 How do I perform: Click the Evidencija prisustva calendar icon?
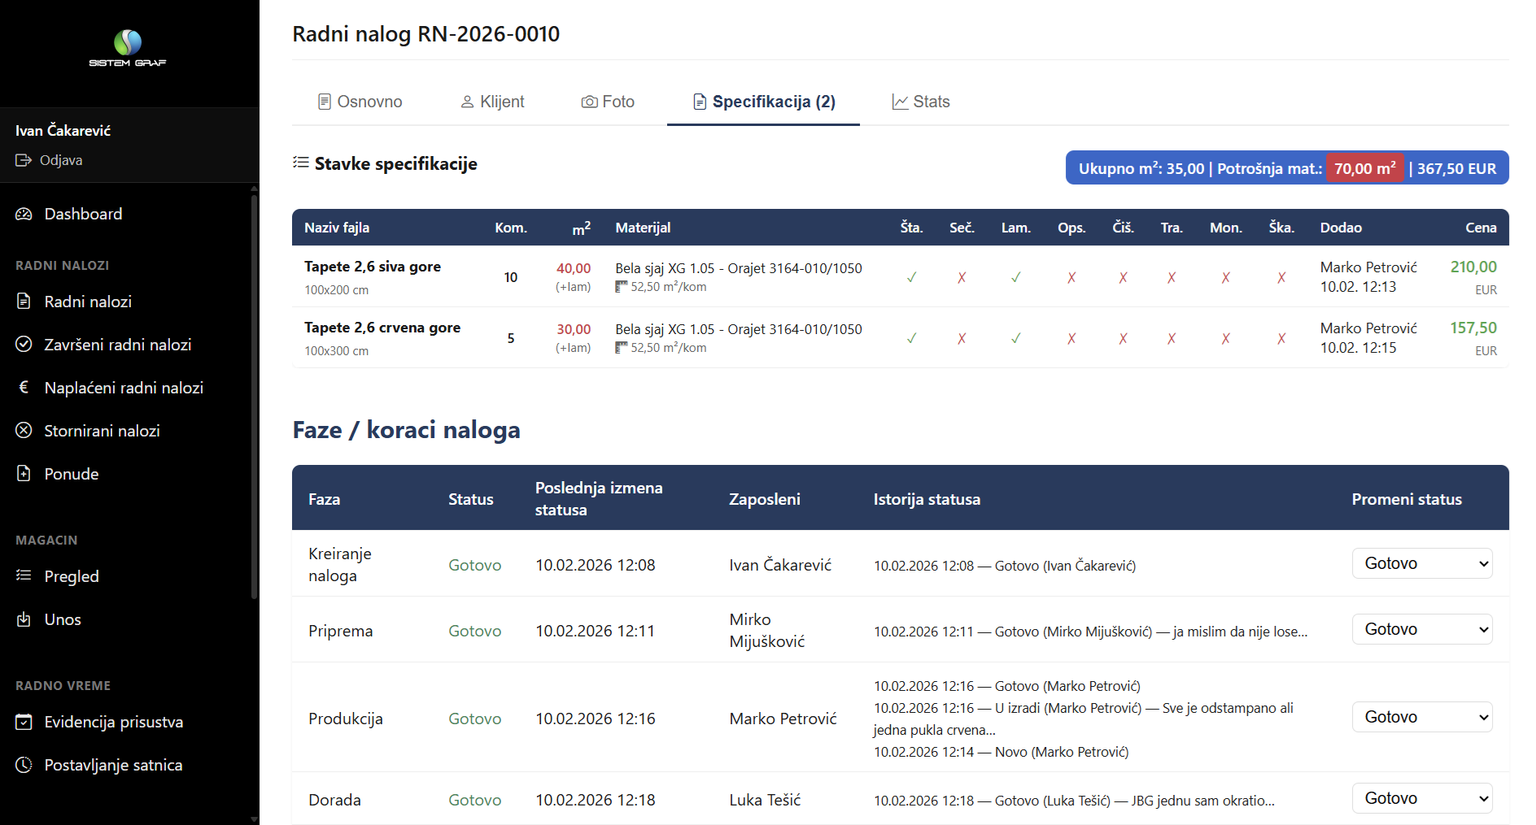click(24, 722)
